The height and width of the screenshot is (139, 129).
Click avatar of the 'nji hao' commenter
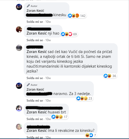click(19, 29)
